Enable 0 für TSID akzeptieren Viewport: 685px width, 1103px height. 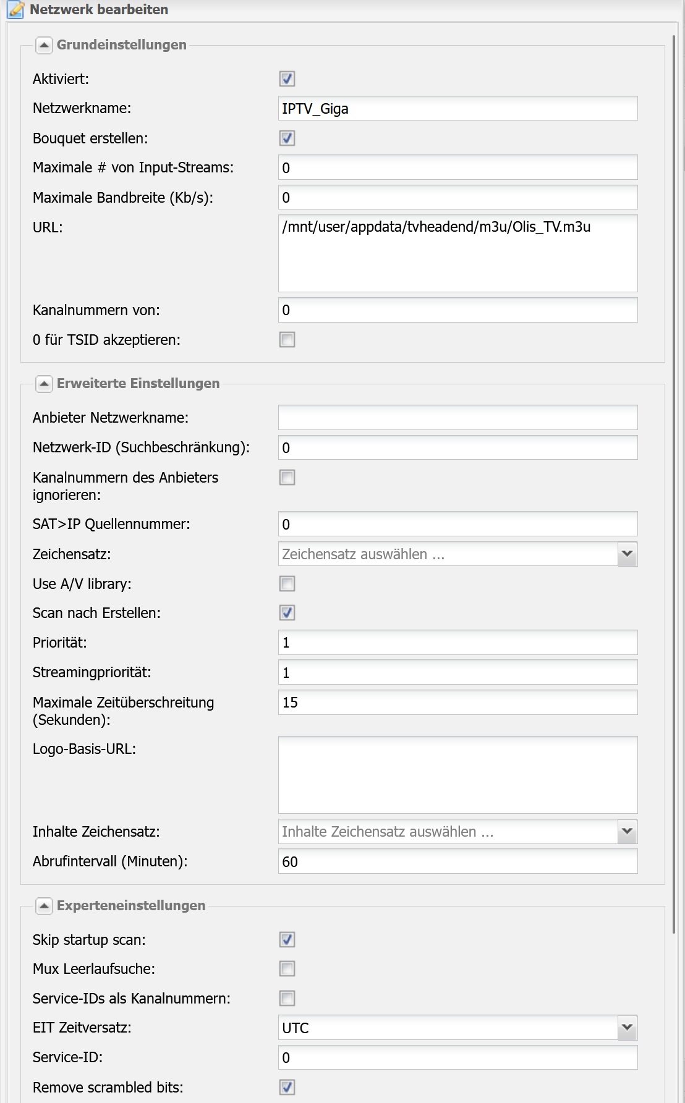point(287,340)
